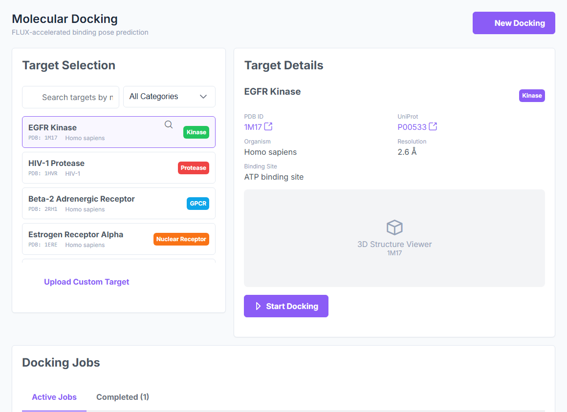Select the HIV-1 Protease target
The height and width of the screenshot is (412, 567).
[x=119, y=167]
